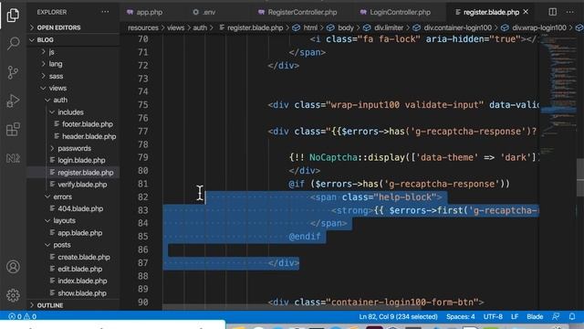The height and width of the screenshot is (329, 584).
Task: Collapse the layouts folder
Action: tap(64, 220)
